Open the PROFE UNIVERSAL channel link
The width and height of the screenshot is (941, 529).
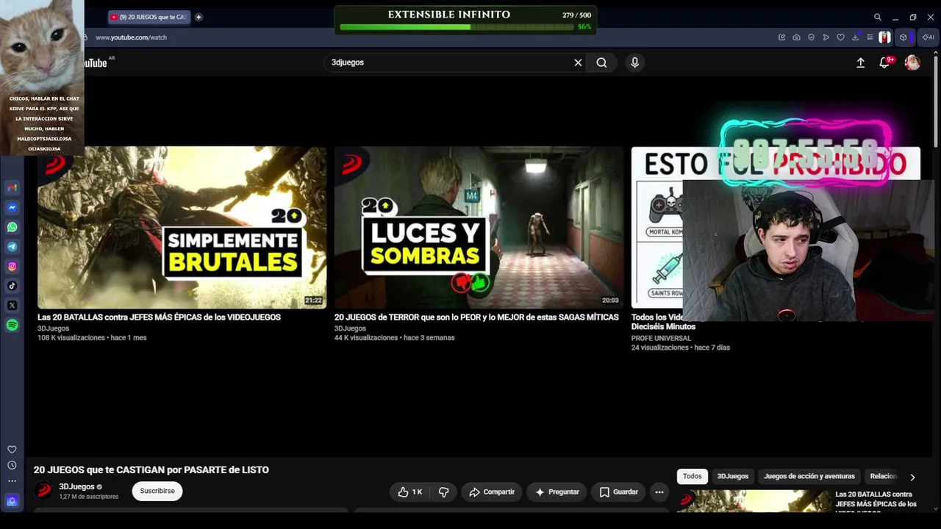[x=661, y=338]
